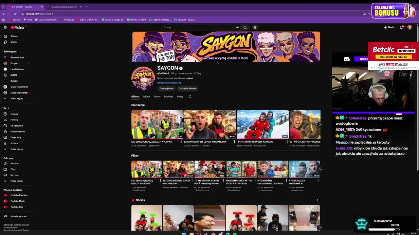Open Do obejrzenia watch later list
Viewport: 419px width, 235px height.
[x=17, y=126]
